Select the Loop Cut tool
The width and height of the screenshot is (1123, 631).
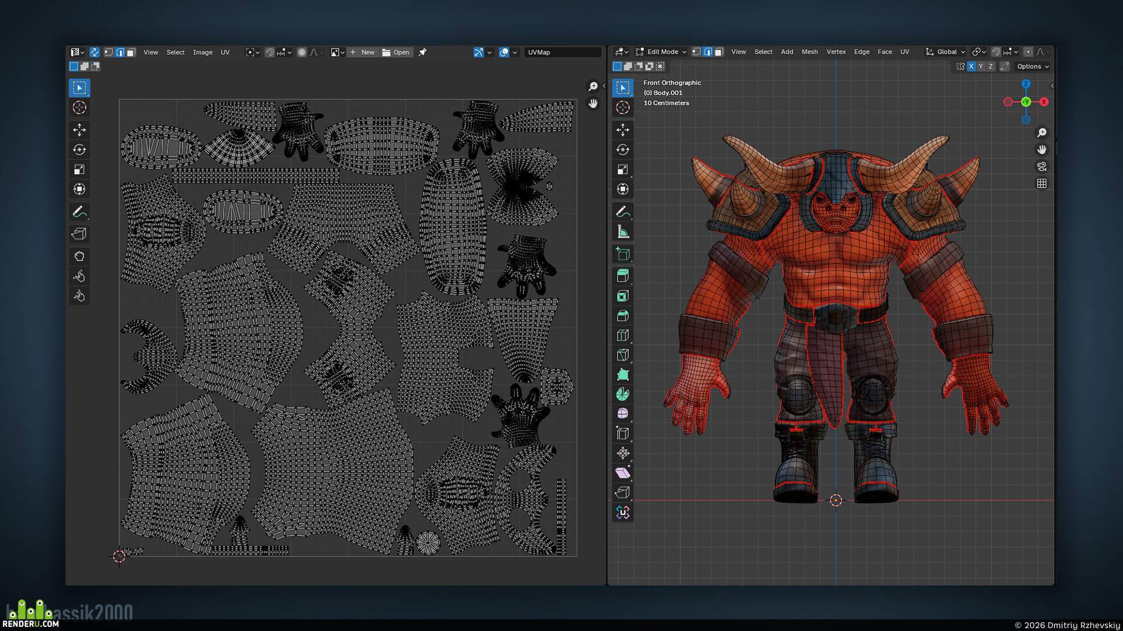623,336
